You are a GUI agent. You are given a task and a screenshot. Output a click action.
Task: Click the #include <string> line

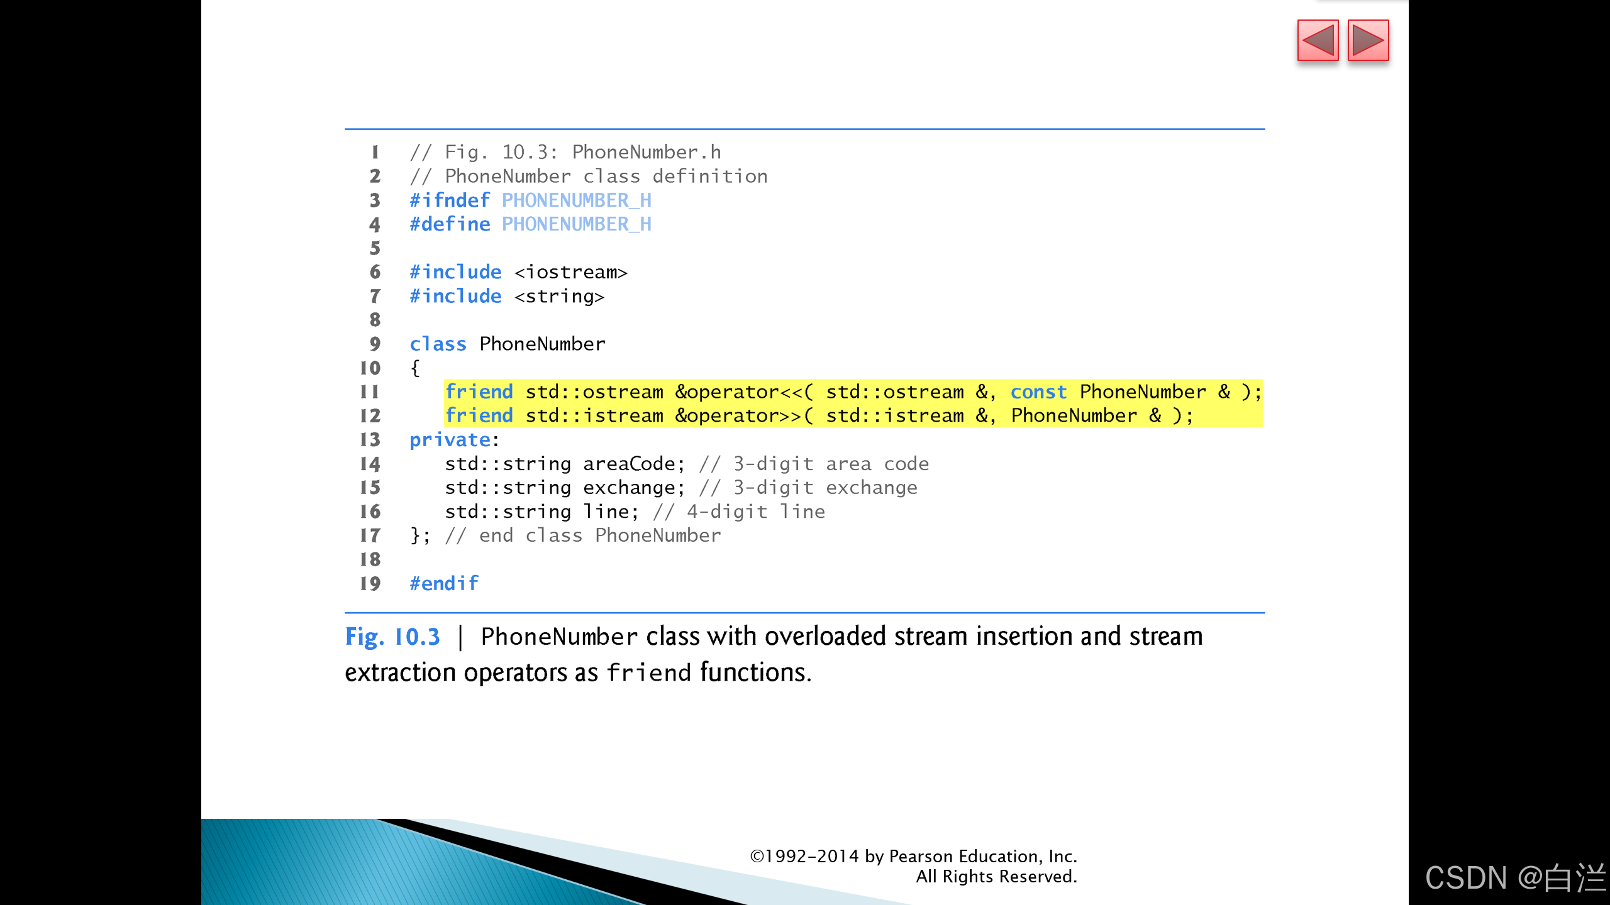tap(506, 296)
